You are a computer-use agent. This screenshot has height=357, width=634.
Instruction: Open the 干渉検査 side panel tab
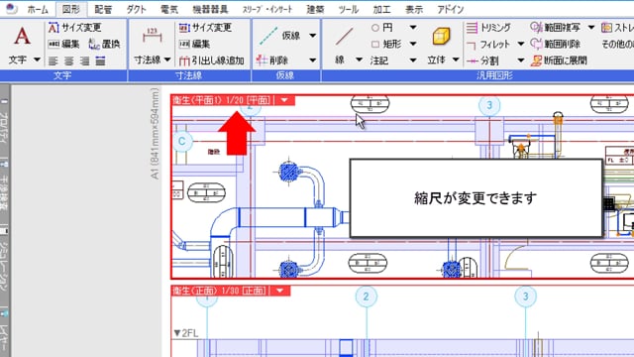[4, 186]
